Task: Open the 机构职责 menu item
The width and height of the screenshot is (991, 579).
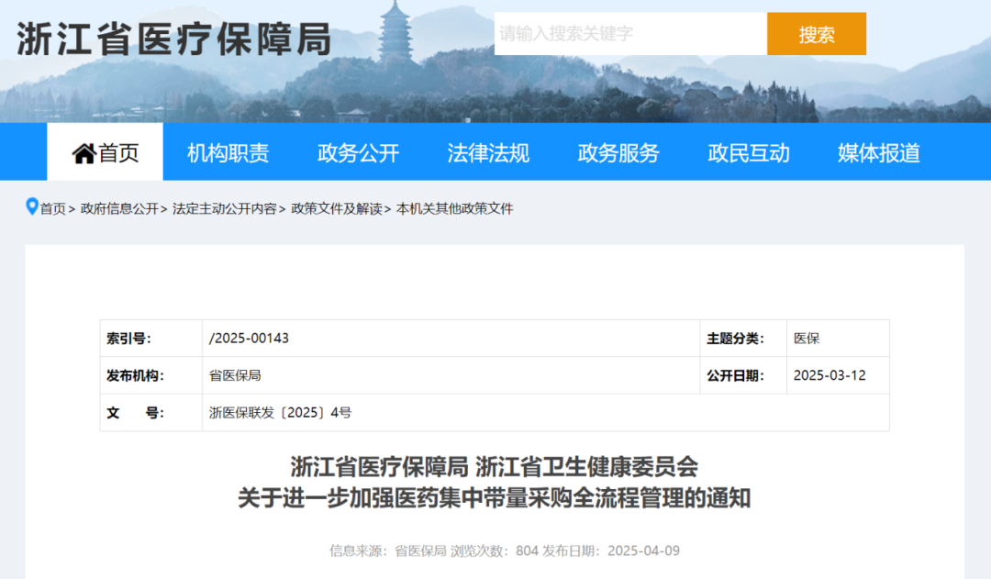Action: pos(228,153)
